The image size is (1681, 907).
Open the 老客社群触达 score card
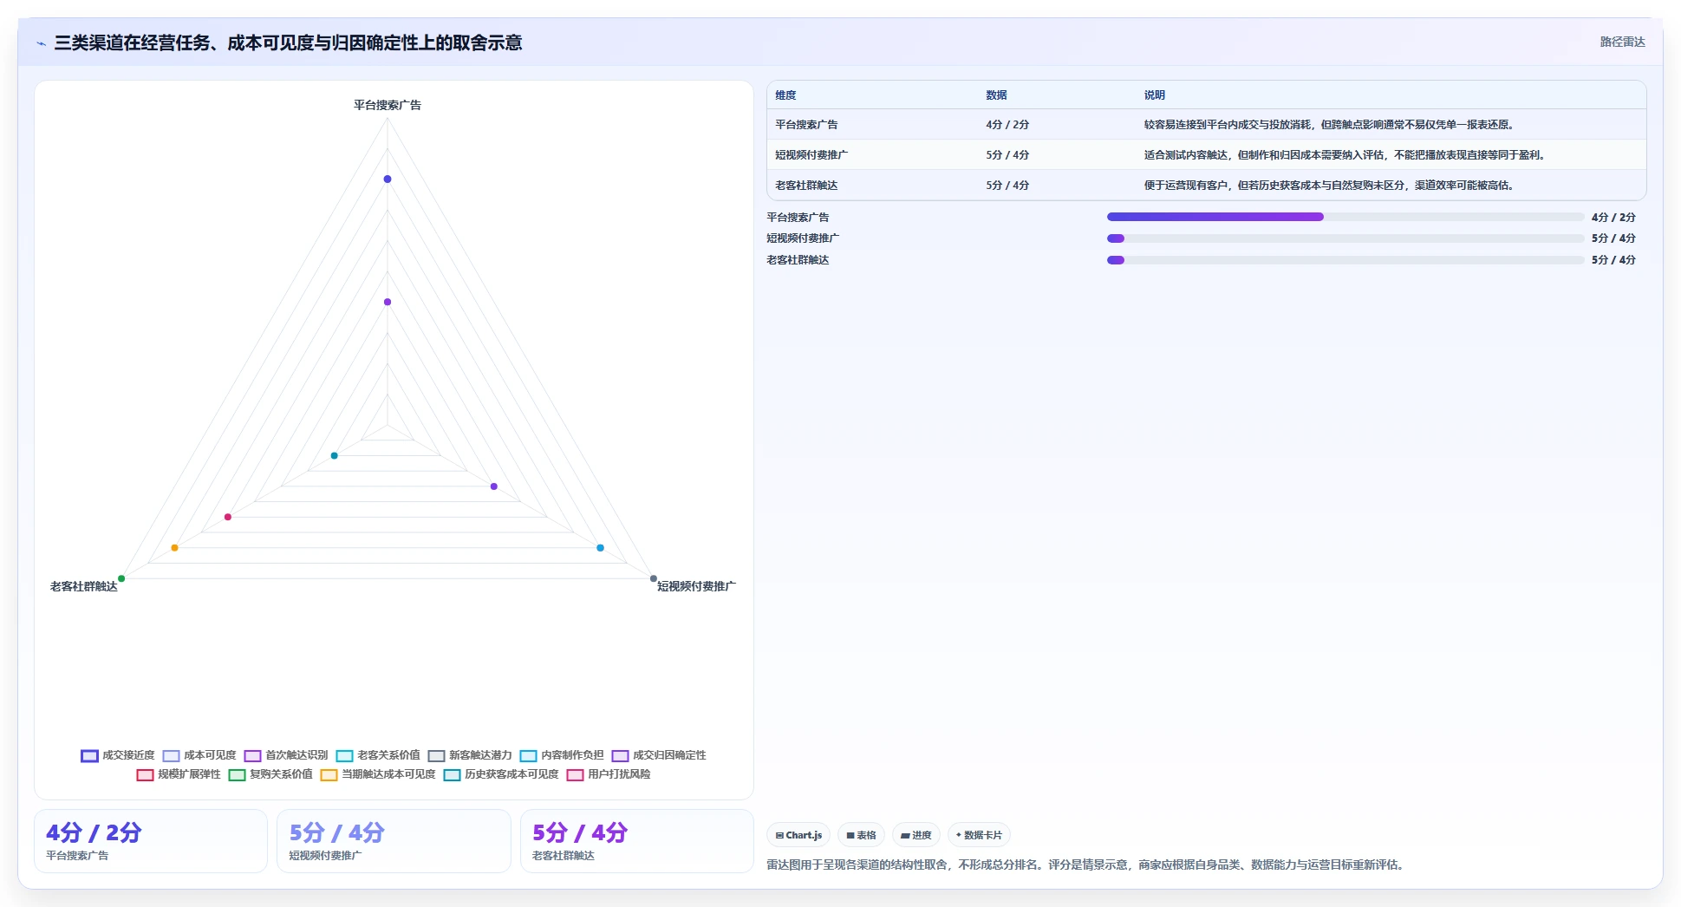tap(637, 841)
